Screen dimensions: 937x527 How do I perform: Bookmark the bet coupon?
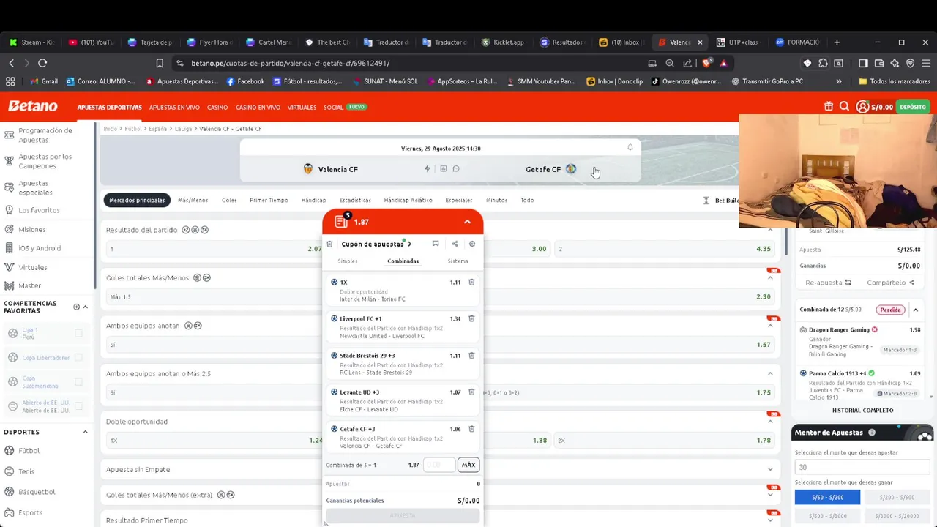(436, 244)
